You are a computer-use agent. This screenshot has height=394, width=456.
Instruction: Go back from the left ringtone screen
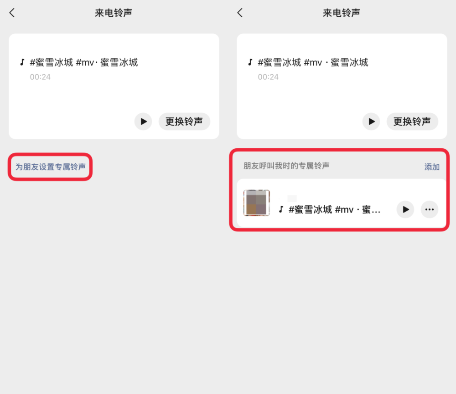point(12,13)
